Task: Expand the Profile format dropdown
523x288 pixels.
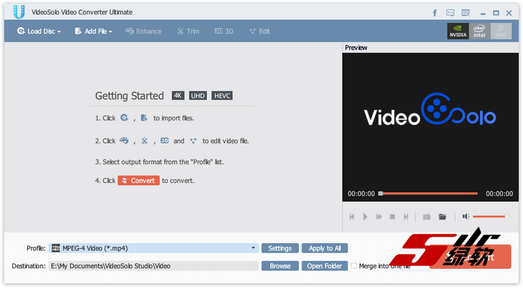Action: (253, 248)
